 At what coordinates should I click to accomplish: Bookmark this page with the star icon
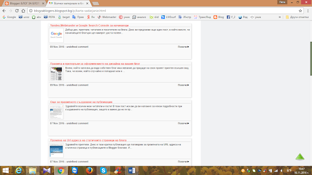click(300, 11)
